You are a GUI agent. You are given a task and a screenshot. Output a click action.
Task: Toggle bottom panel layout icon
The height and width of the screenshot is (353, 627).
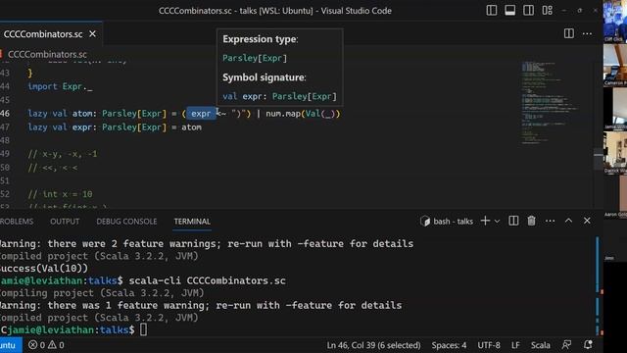509,11
